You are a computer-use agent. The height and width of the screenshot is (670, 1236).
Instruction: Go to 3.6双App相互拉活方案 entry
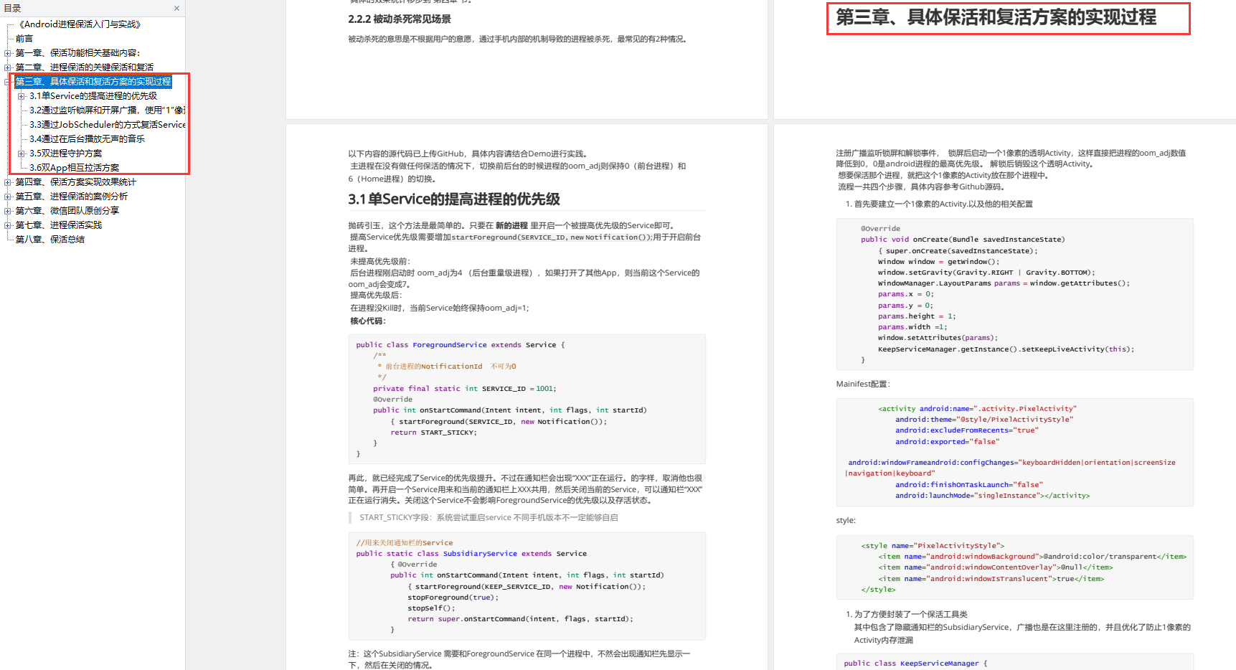pos(74,168)
